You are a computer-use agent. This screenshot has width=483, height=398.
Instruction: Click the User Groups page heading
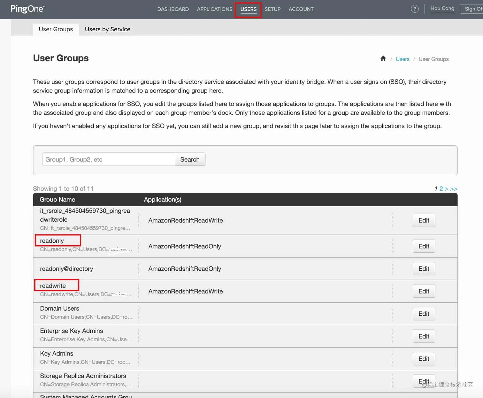coord(61,58)
